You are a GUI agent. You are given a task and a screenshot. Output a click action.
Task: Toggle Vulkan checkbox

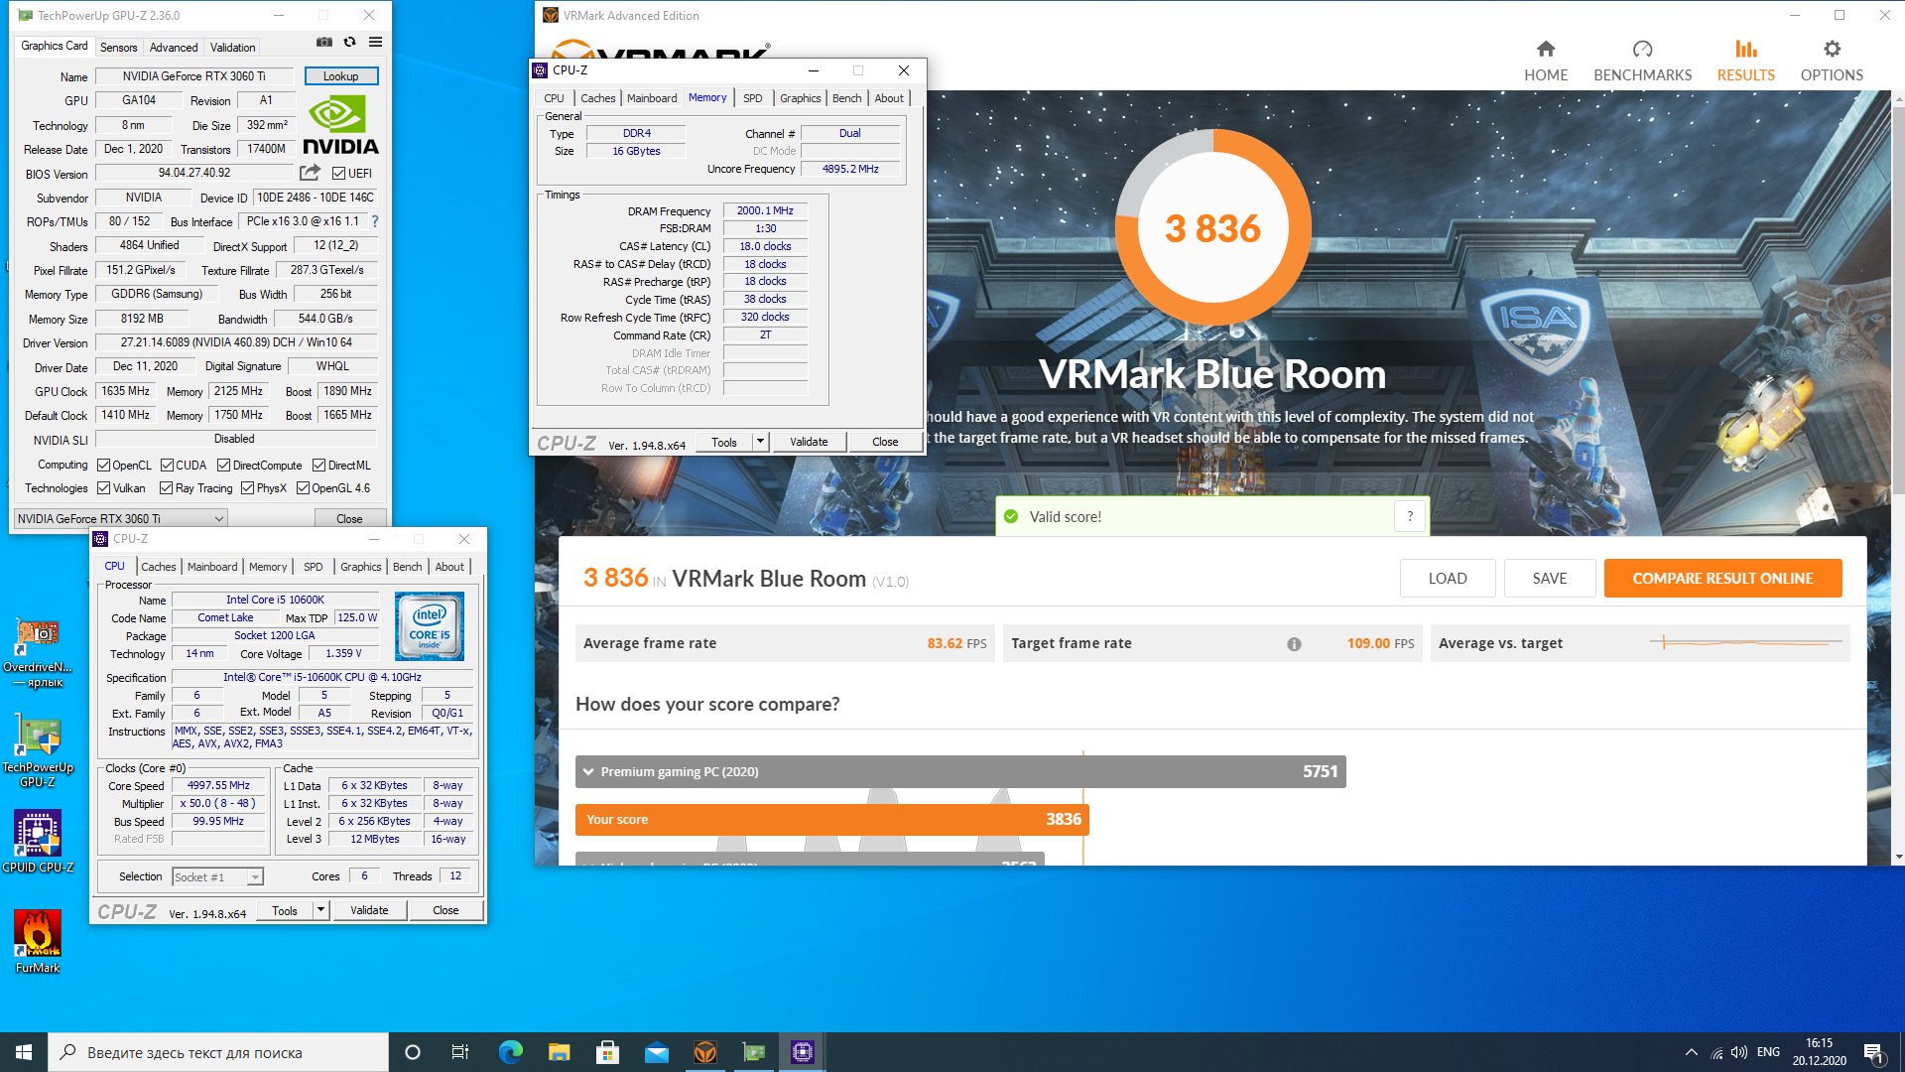tap(103, 488)
